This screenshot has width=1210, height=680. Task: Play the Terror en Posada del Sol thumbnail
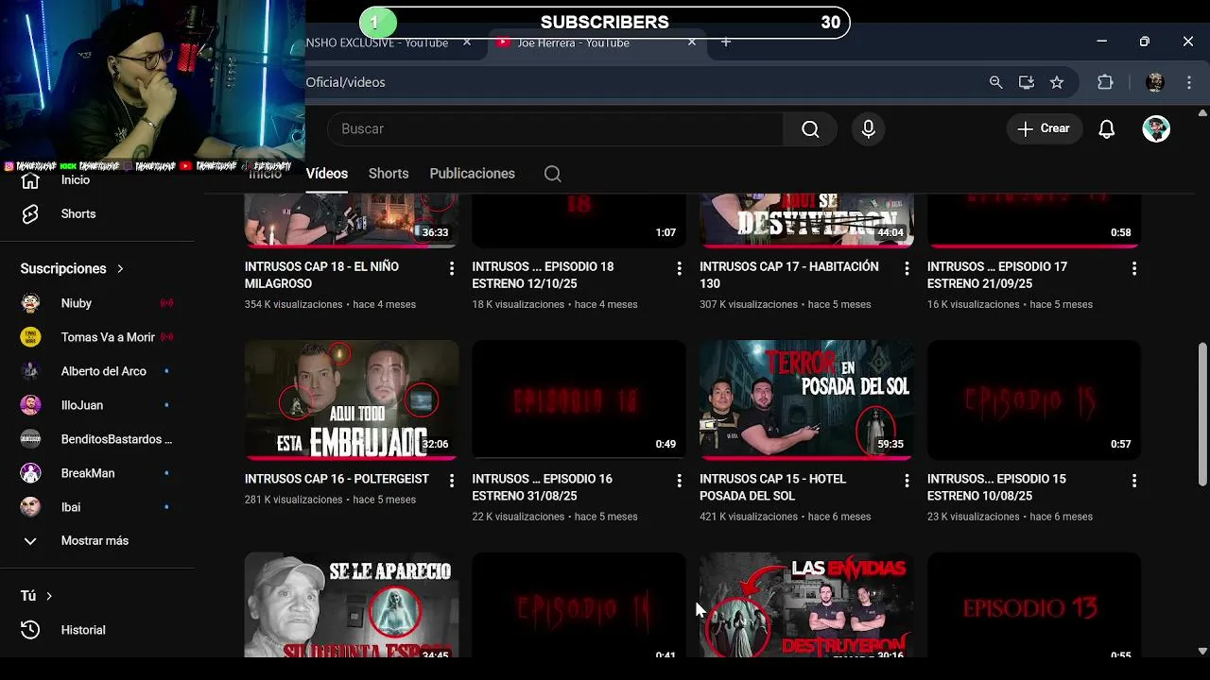tap(806, 400)
